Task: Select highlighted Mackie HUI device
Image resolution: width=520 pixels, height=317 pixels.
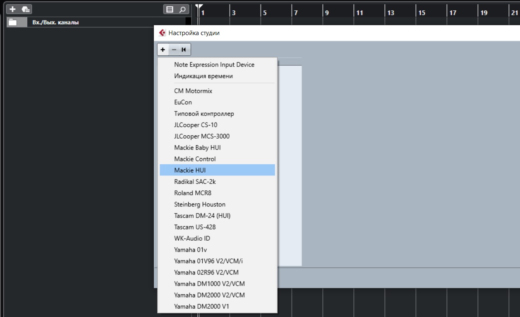Action: coord(218,170)
